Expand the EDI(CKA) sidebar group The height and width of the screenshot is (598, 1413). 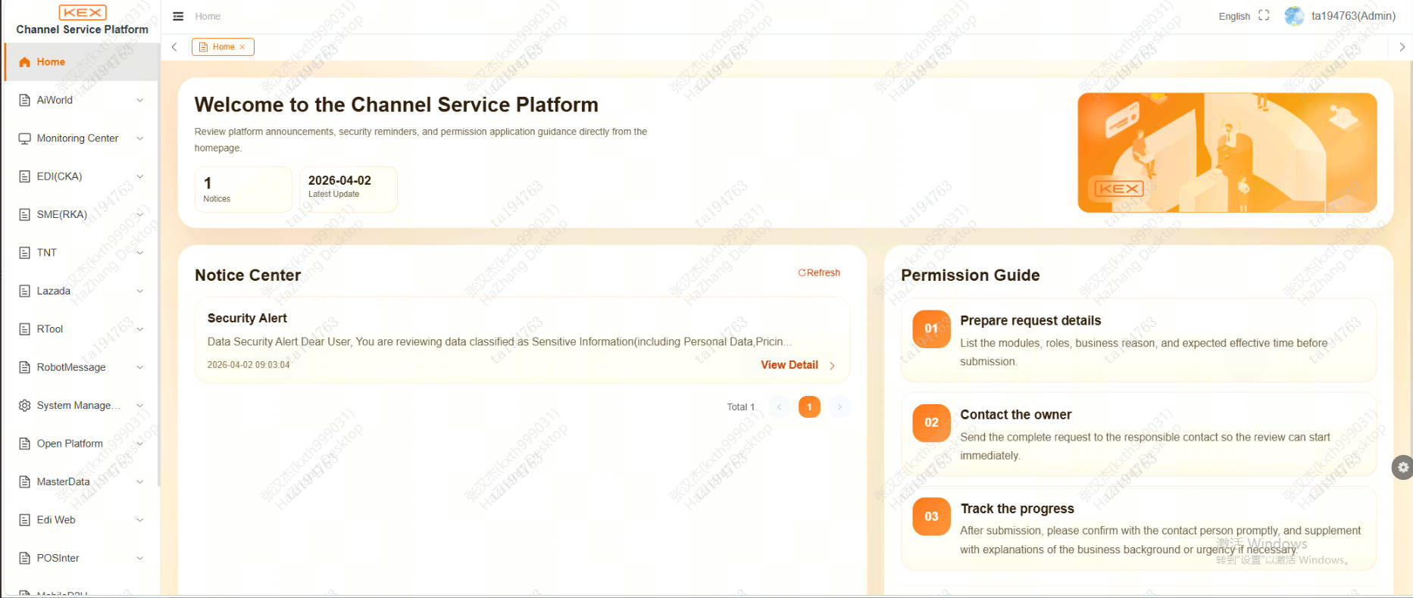coord(81,176)
